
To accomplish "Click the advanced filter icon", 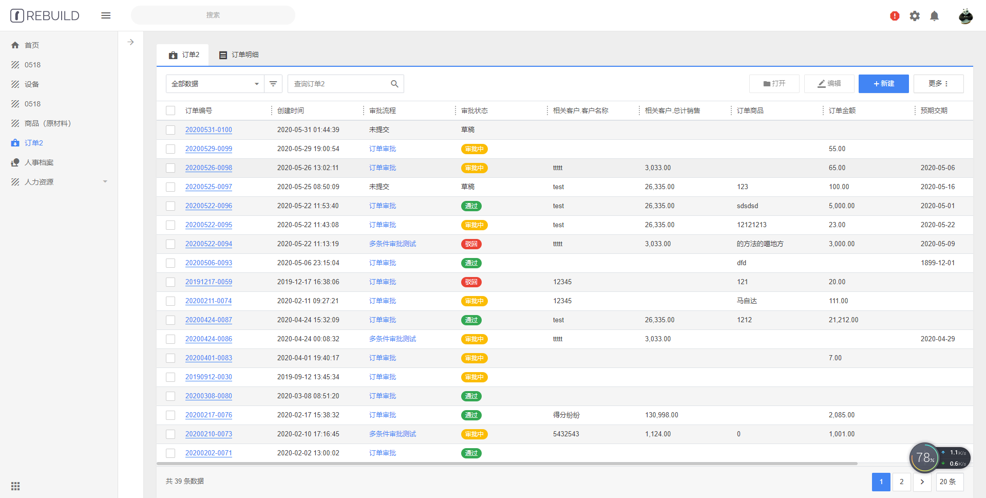I will (273, 84).
